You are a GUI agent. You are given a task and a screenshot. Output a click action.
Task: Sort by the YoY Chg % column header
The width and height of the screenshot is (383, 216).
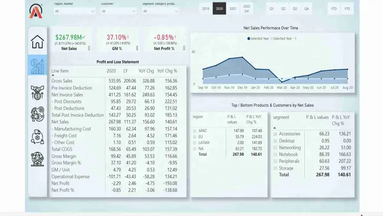click(x=167, y=71)
